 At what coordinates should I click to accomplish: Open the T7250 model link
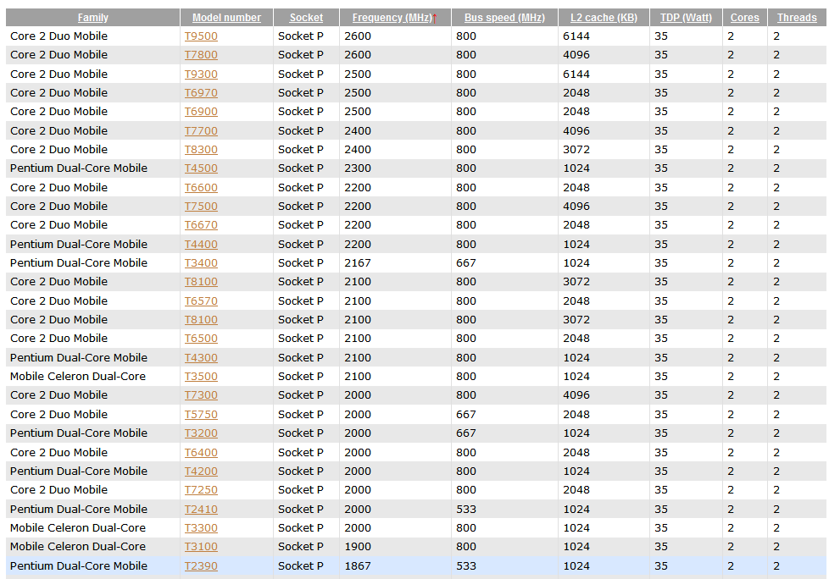(x=201, y=490)
